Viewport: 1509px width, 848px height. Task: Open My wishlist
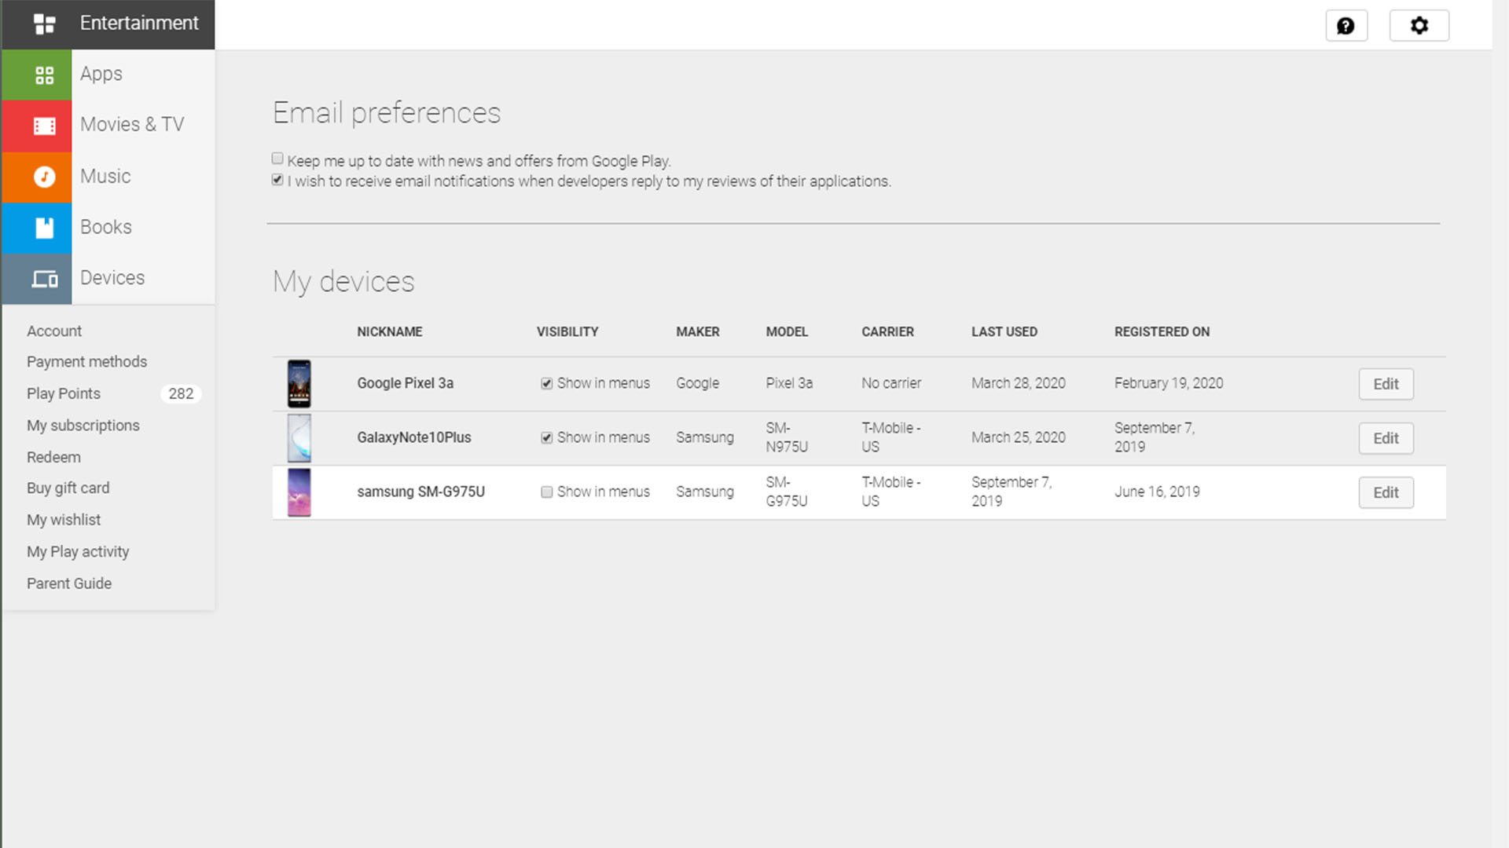(64, 520)
